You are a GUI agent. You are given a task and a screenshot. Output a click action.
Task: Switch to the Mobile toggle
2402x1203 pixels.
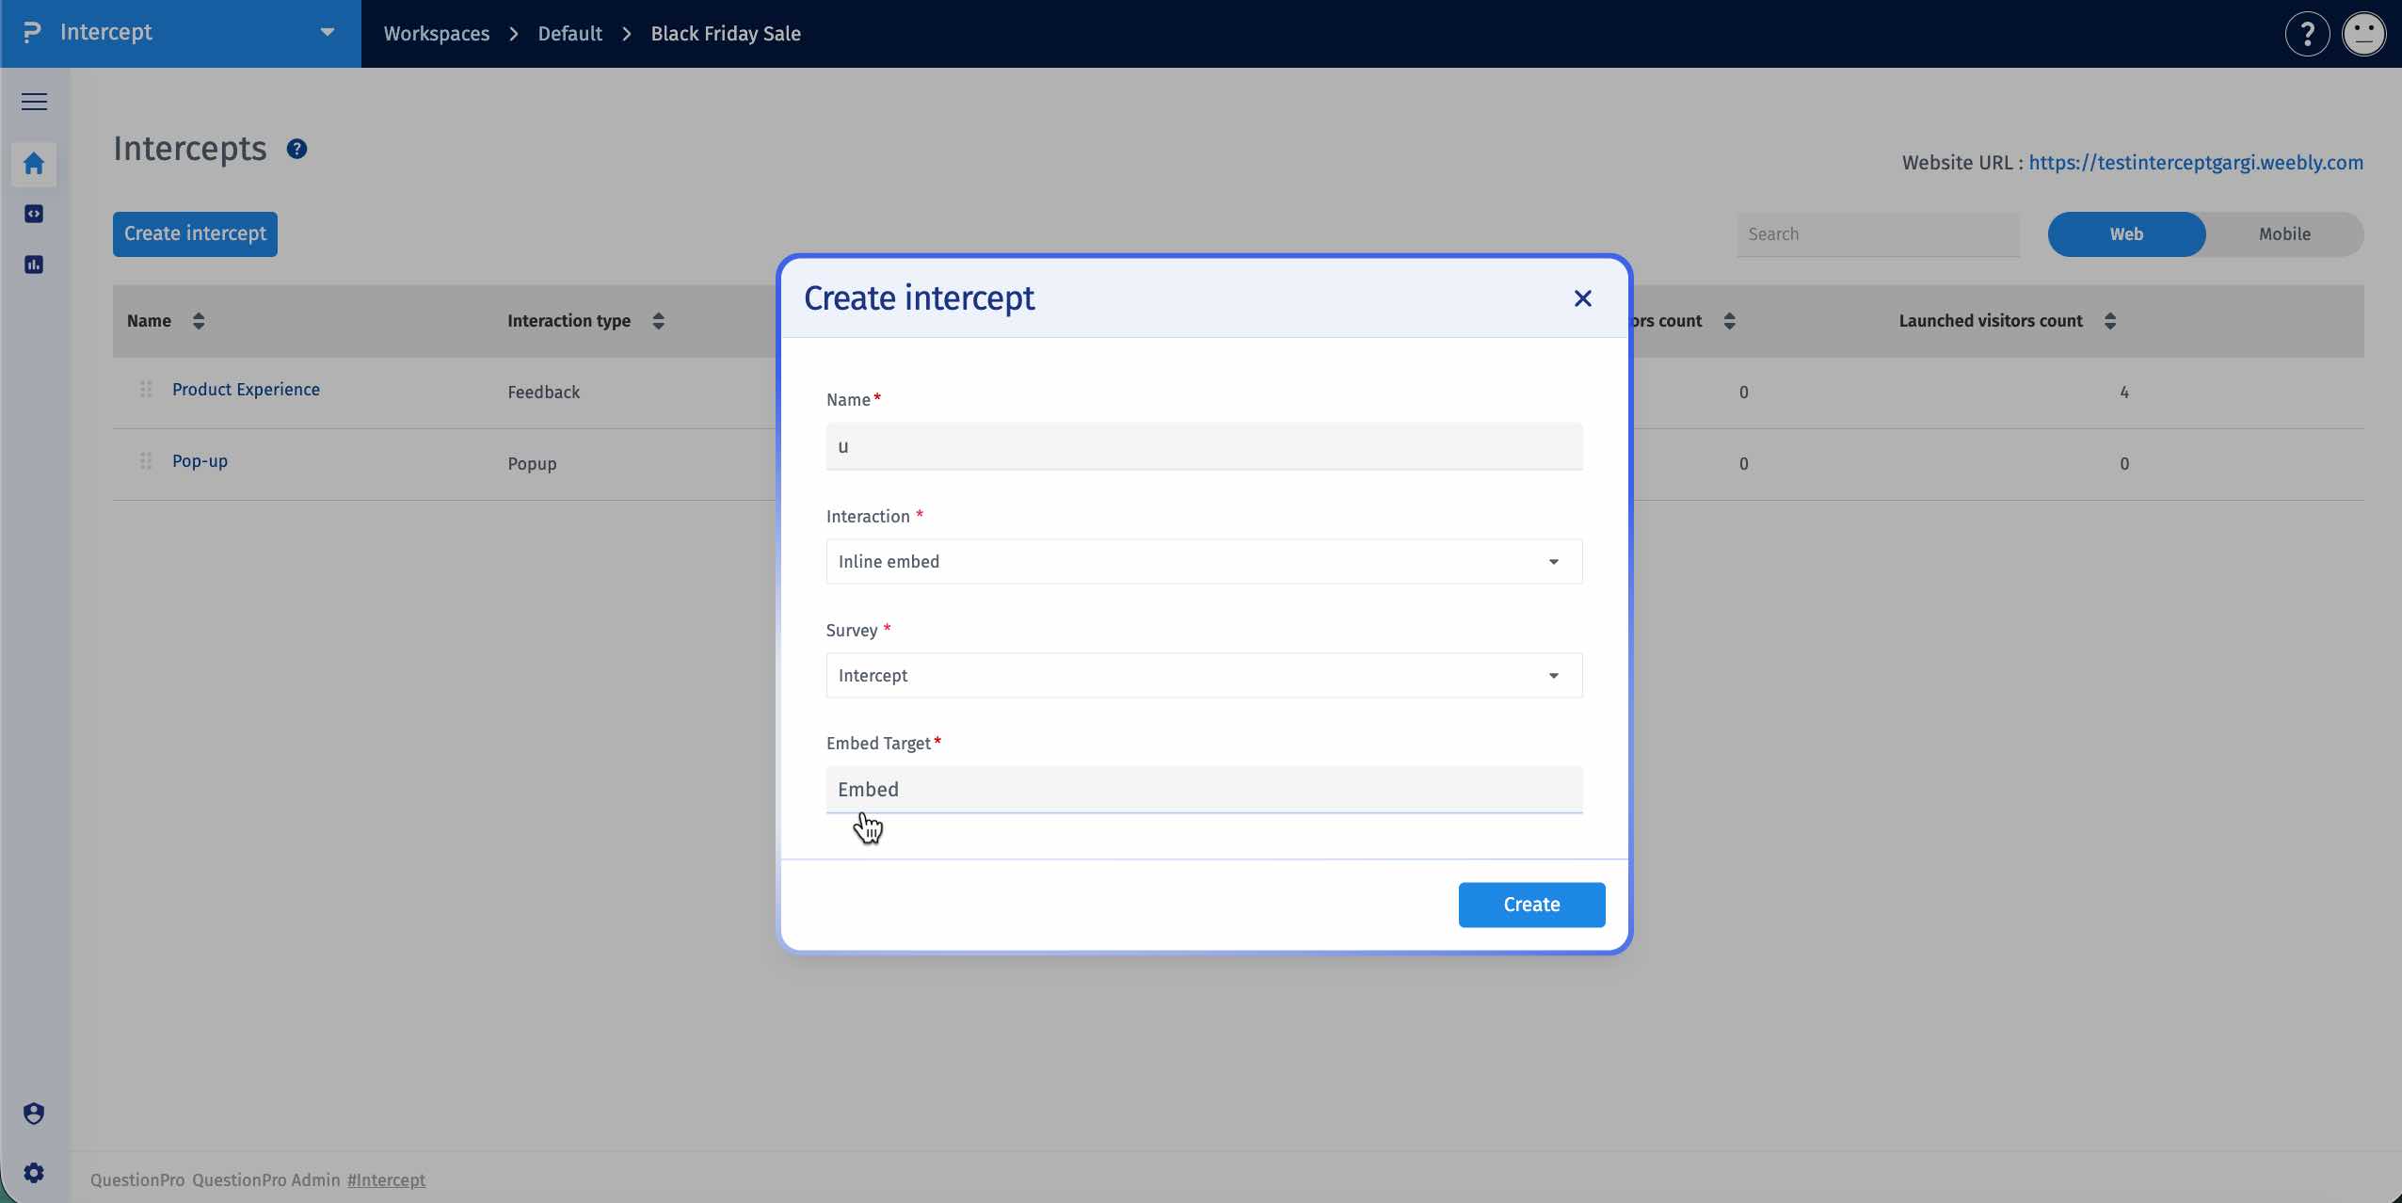(x=2284, y=234)
